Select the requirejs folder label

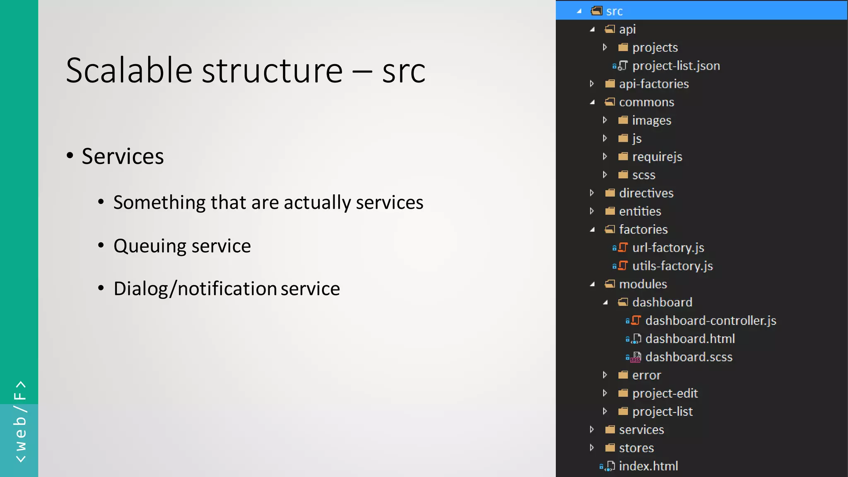pos(657,157)
